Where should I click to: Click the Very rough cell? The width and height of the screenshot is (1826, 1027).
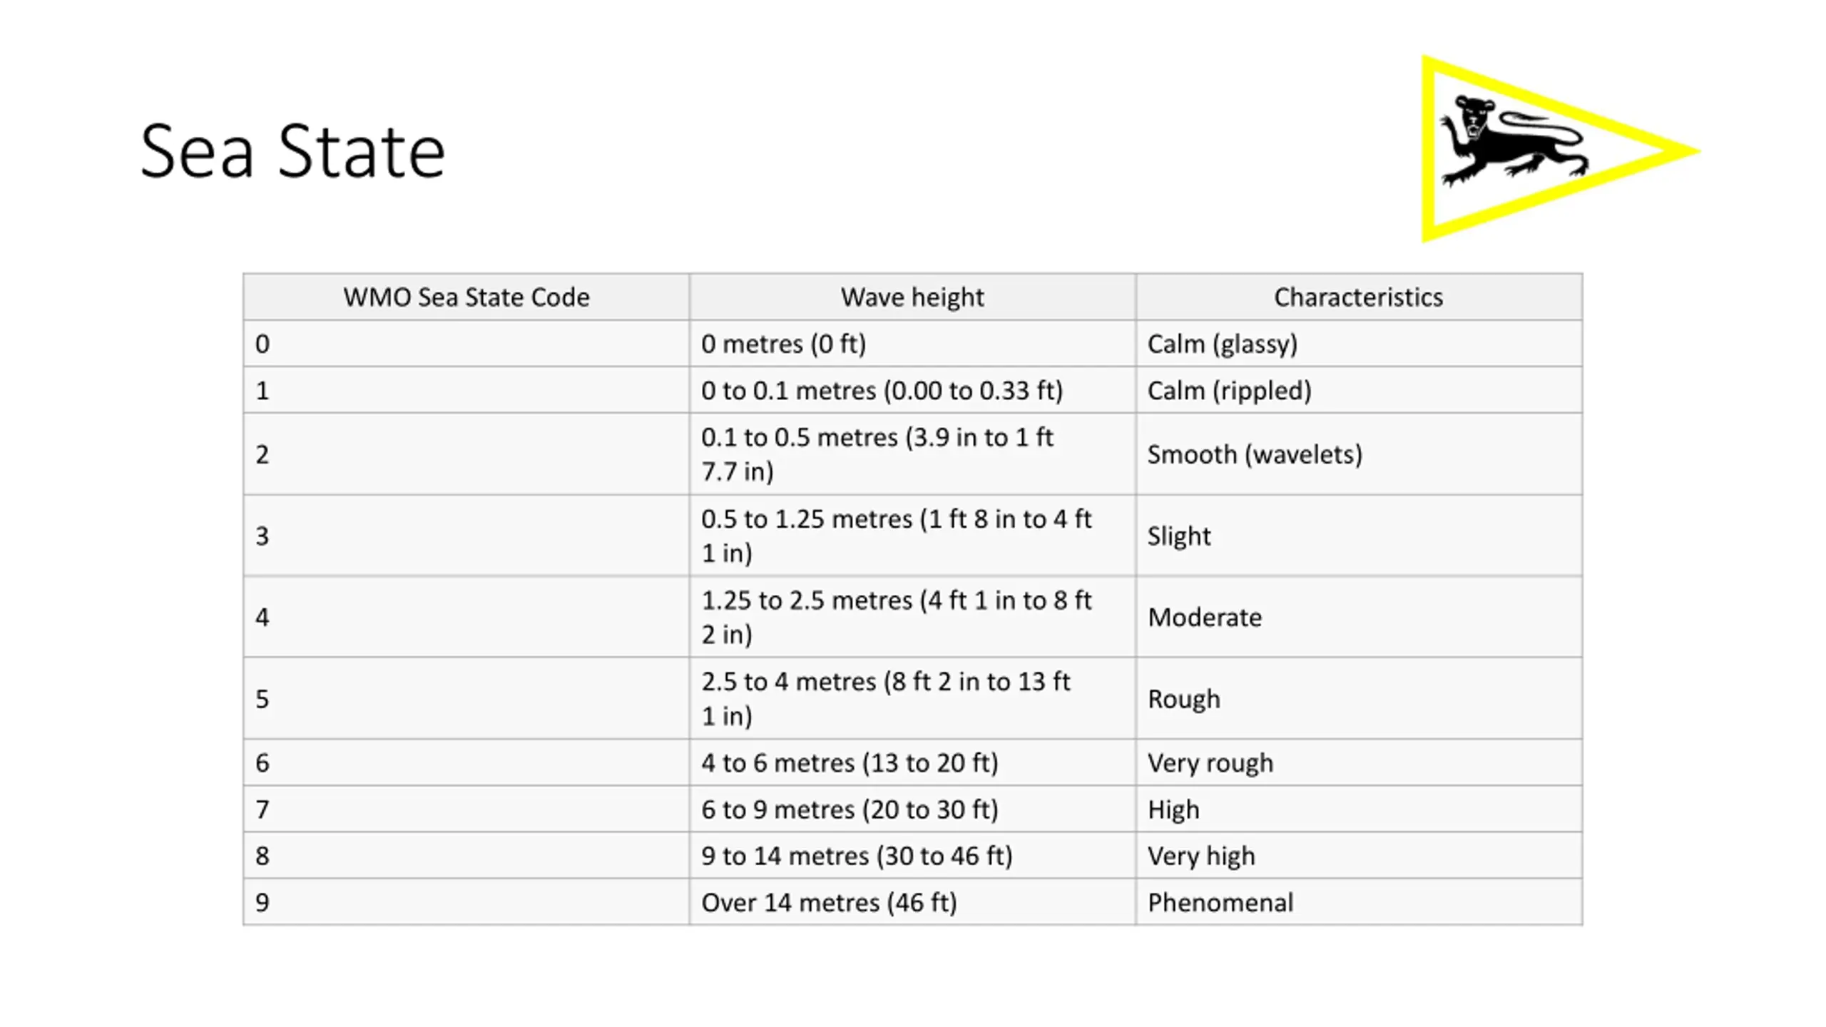[1359, 762]
